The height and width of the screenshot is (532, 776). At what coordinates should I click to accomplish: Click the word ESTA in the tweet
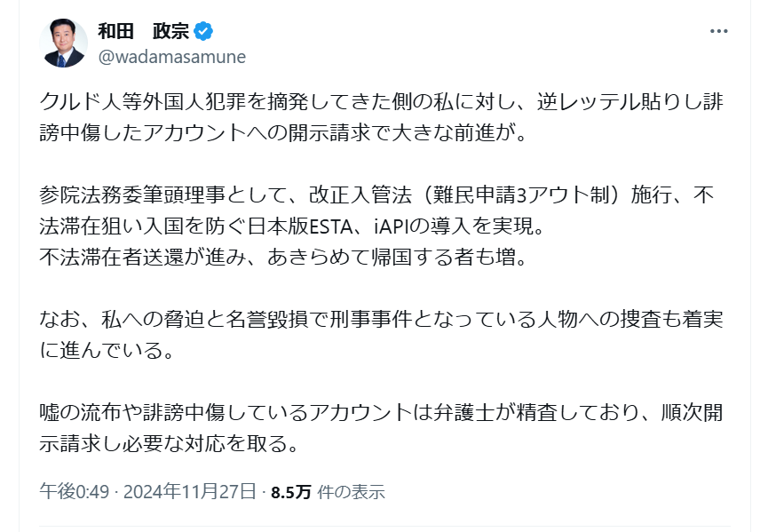[331, 226]
